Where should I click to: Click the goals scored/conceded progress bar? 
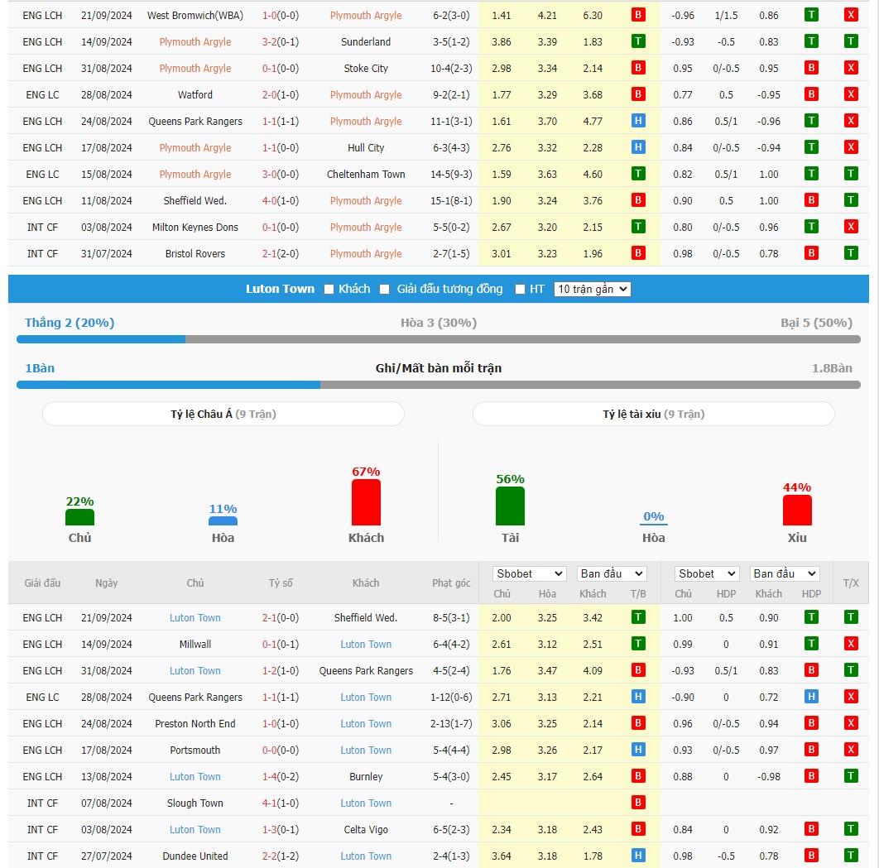[439, 385]
